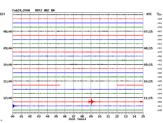This screenshot has height=123, width=163.
Task: Select the station label ROTZ HHZ BW
Action: coord(45,10)
